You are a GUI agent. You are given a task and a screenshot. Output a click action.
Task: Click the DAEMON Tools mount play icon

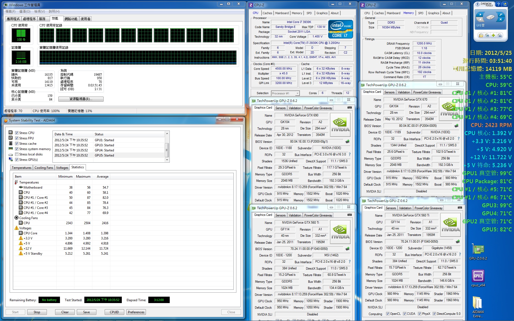point(480,14)
